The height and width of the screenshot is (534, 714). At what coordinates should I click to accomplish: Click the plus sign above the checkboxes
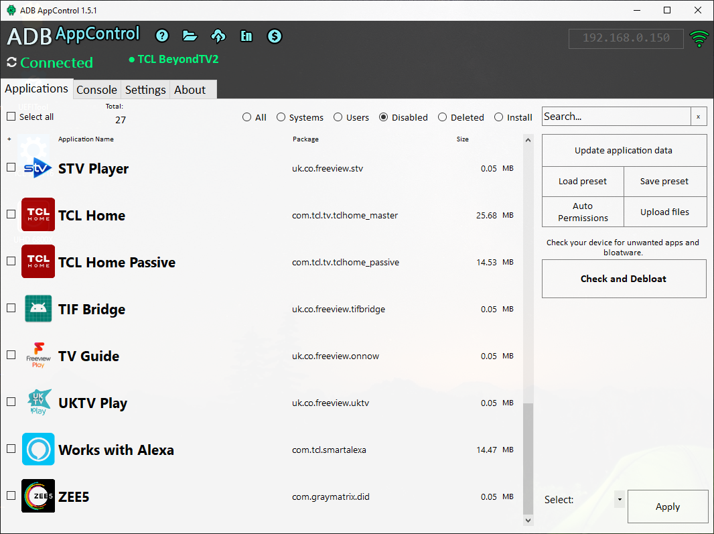[x=9, y=139]
